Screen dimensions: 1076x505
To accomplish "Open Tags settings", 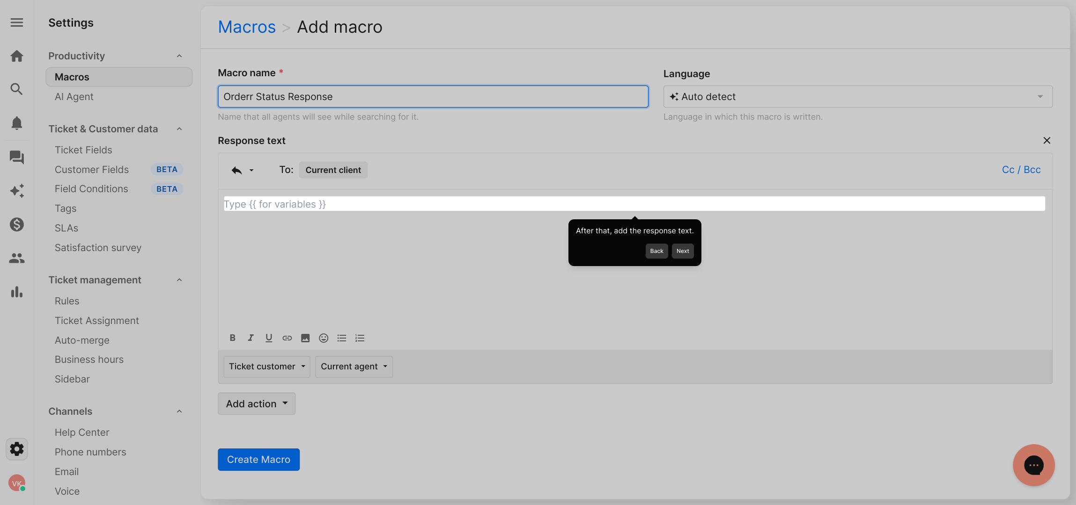I will pos(66,209).
